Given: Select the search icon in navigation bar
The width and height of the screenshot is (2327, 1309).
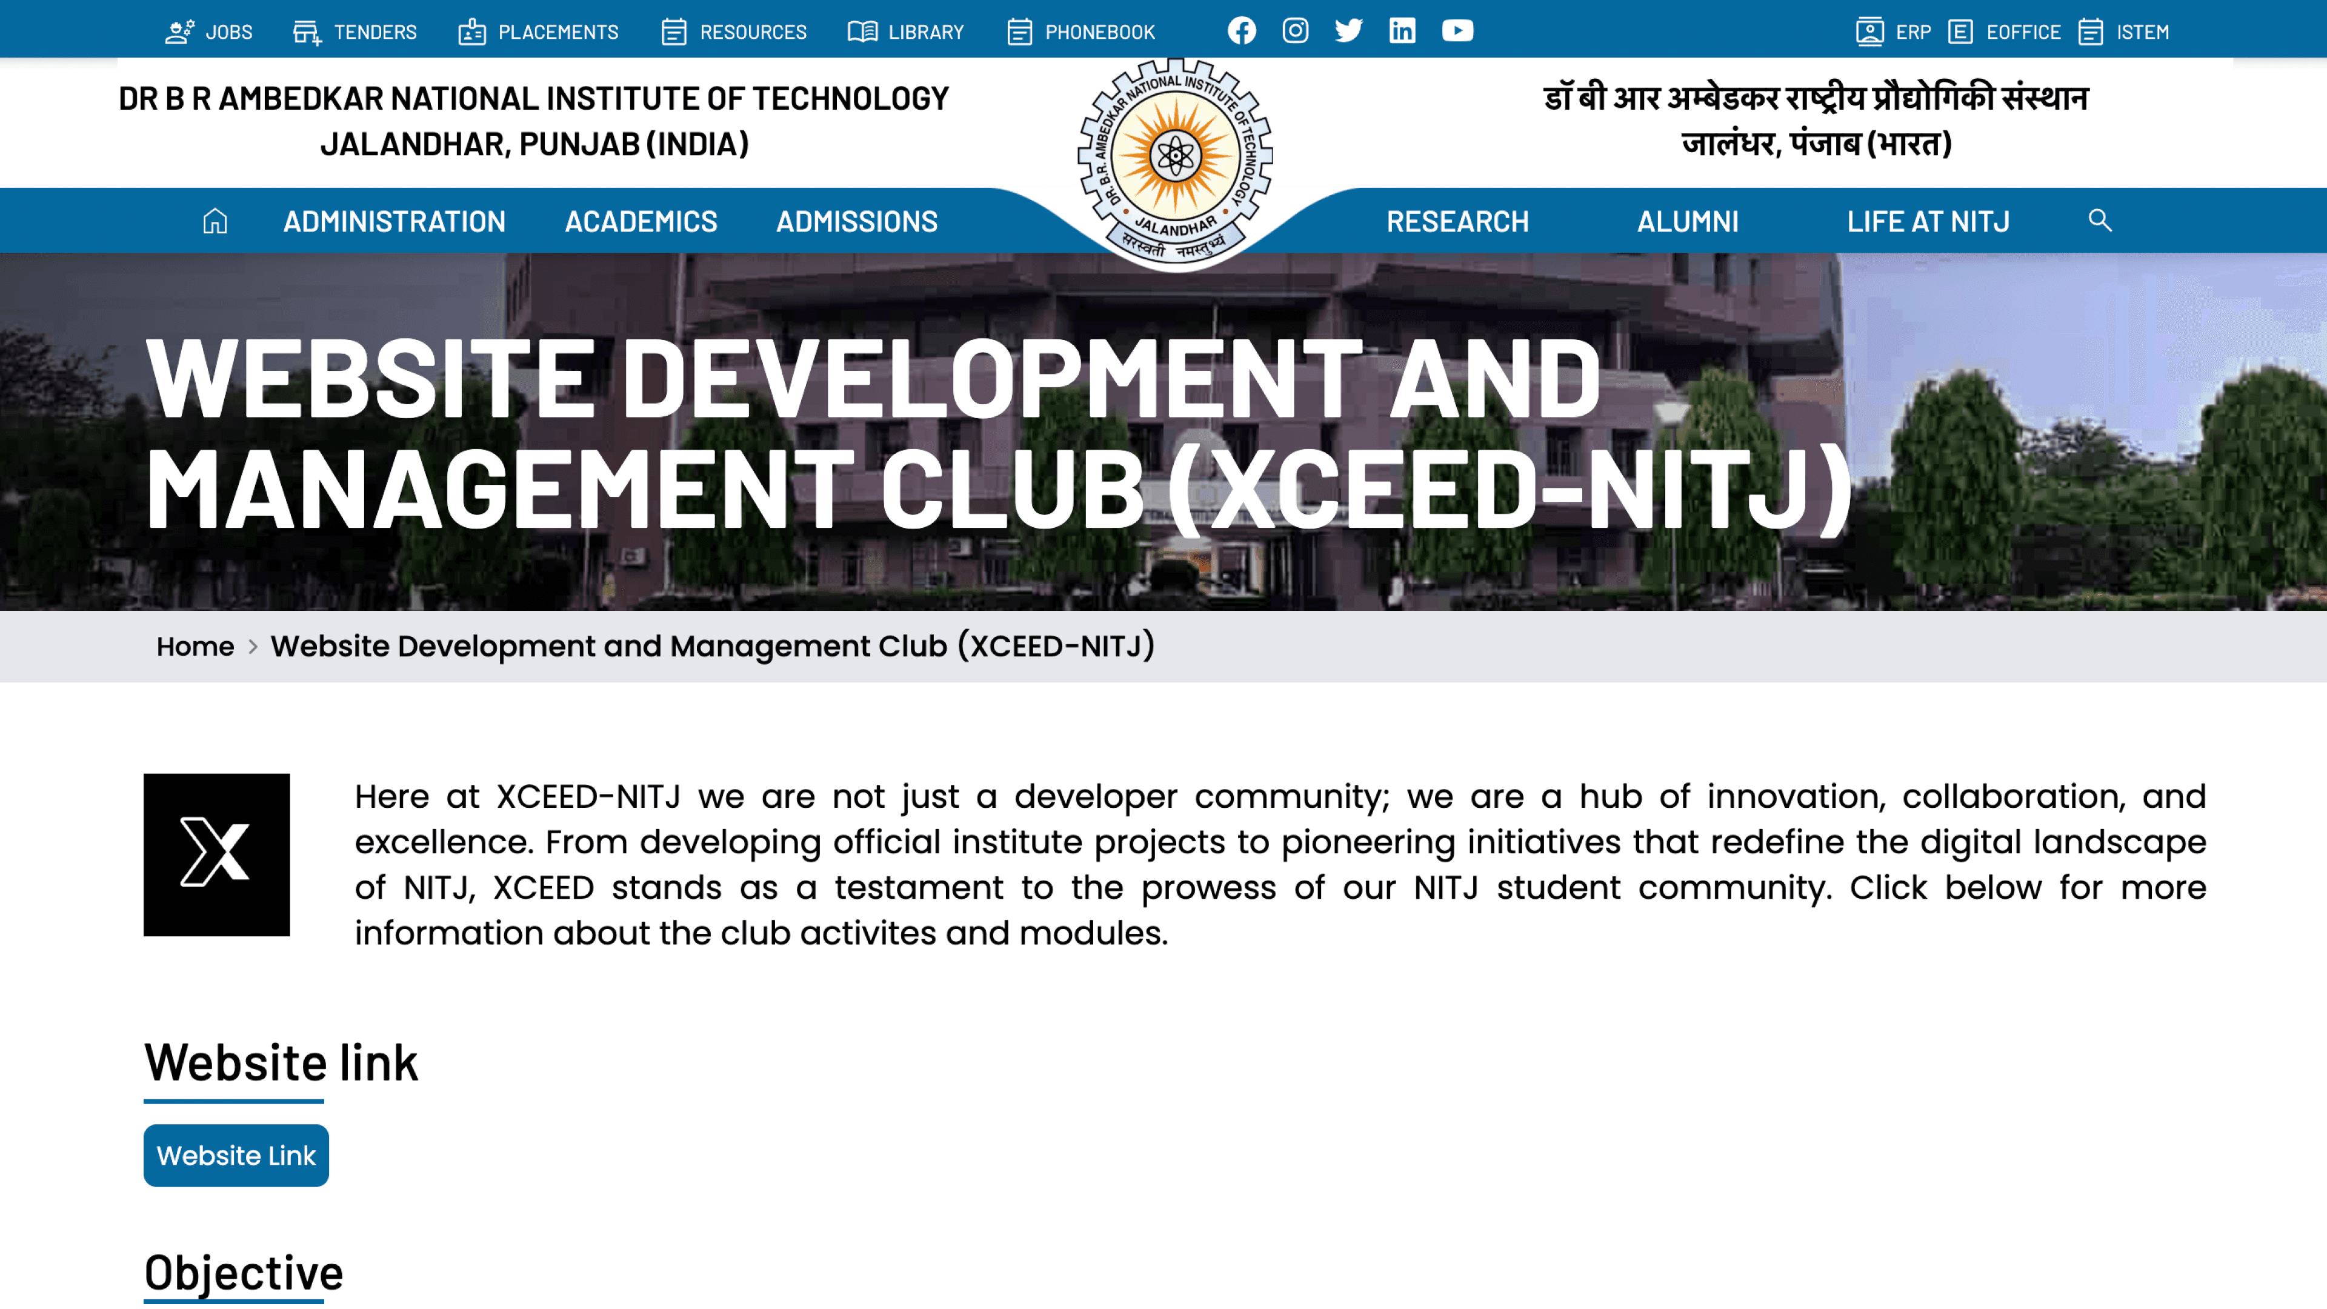Looking at the screenshot, I should 2099,219.
